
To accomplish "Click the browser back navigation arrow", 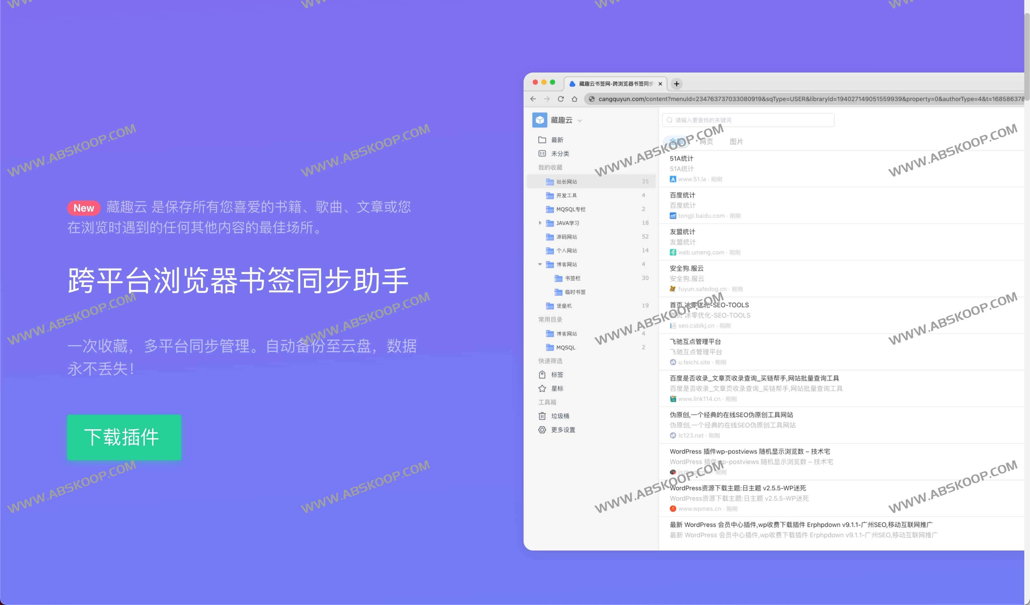I will coord(533,99).
